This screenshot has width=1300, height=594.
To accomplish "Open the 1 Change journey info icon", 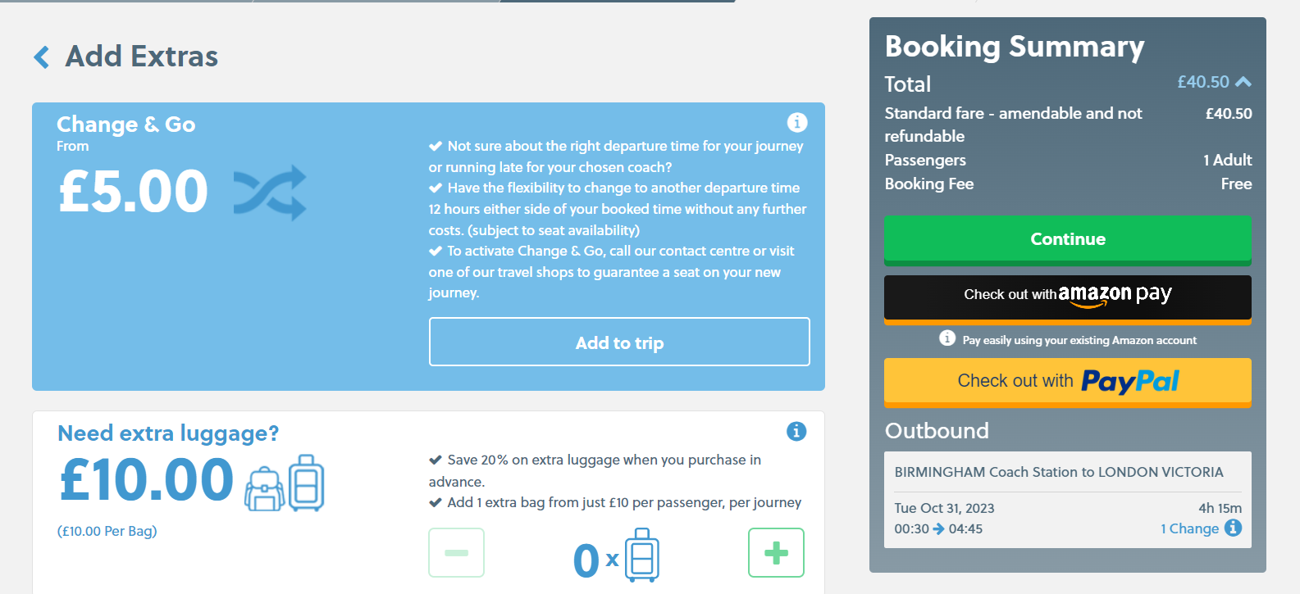I will [x=1233, y=528].
